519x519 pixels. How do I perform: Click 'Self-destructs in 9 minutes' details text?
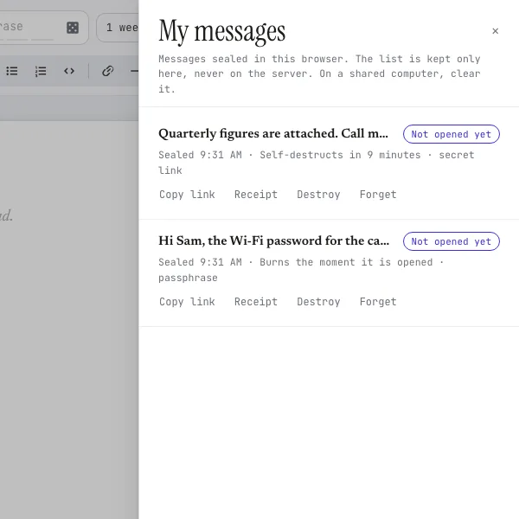pos(340,155)
